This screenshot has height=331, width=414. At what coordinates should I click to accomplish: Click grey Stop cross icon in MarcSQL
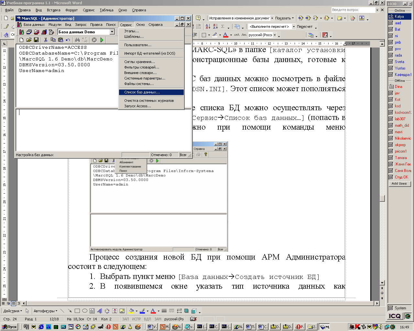(94, 40)
